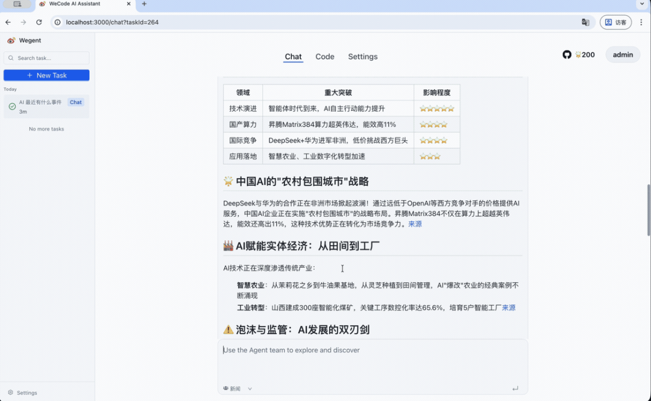Open sidebar Settings at bottom

coord(22,393)
